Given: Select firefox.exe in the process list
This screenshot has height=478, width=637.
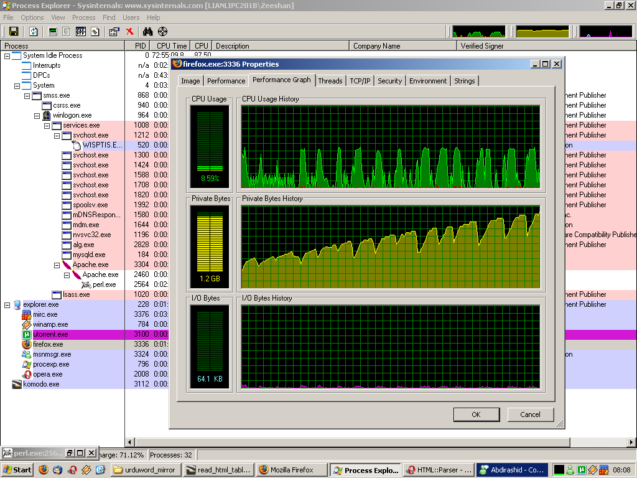Looking at the screenshot, I should pos(47,344).
